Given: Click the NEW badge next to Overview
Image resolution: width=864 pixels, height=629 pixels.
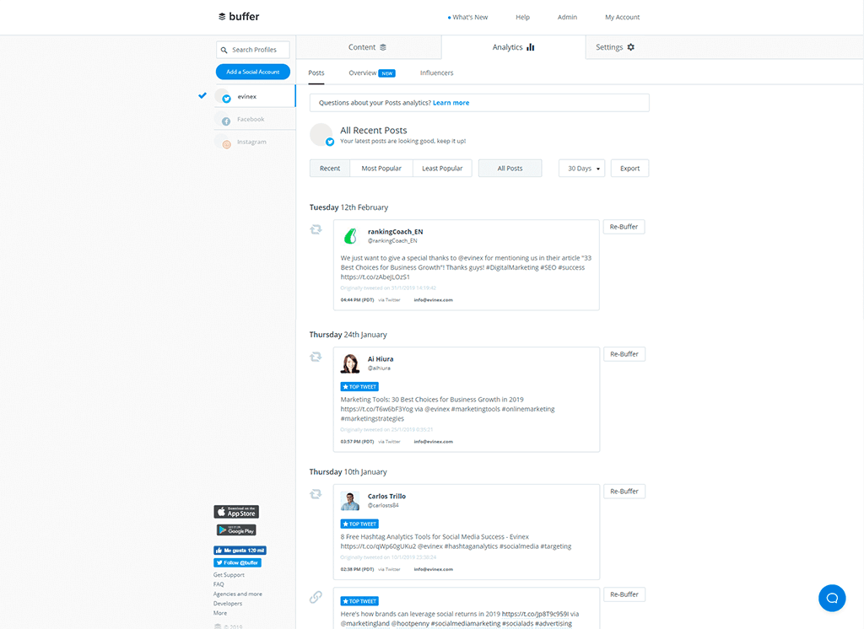Looking at the screenshot, I should 386,73.
